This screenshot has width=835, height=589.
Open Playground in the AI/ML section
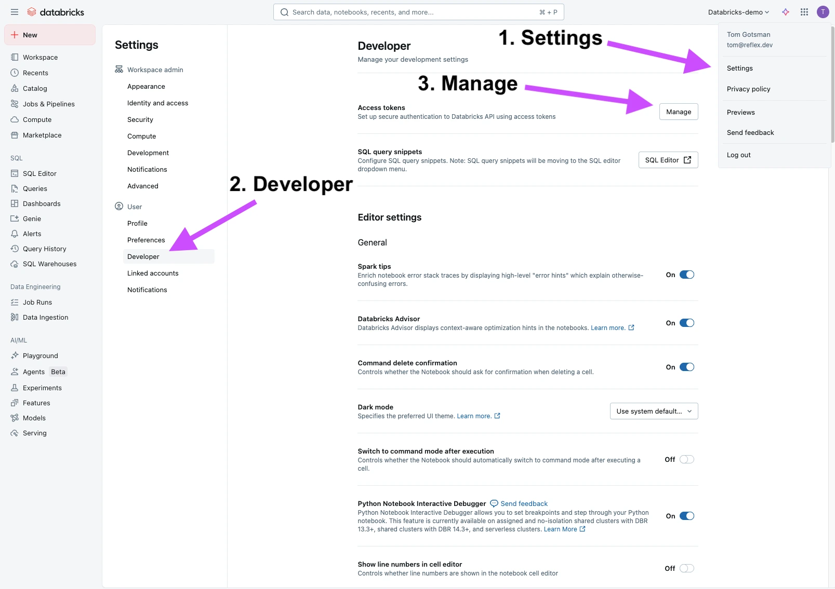tap(40, 356)
